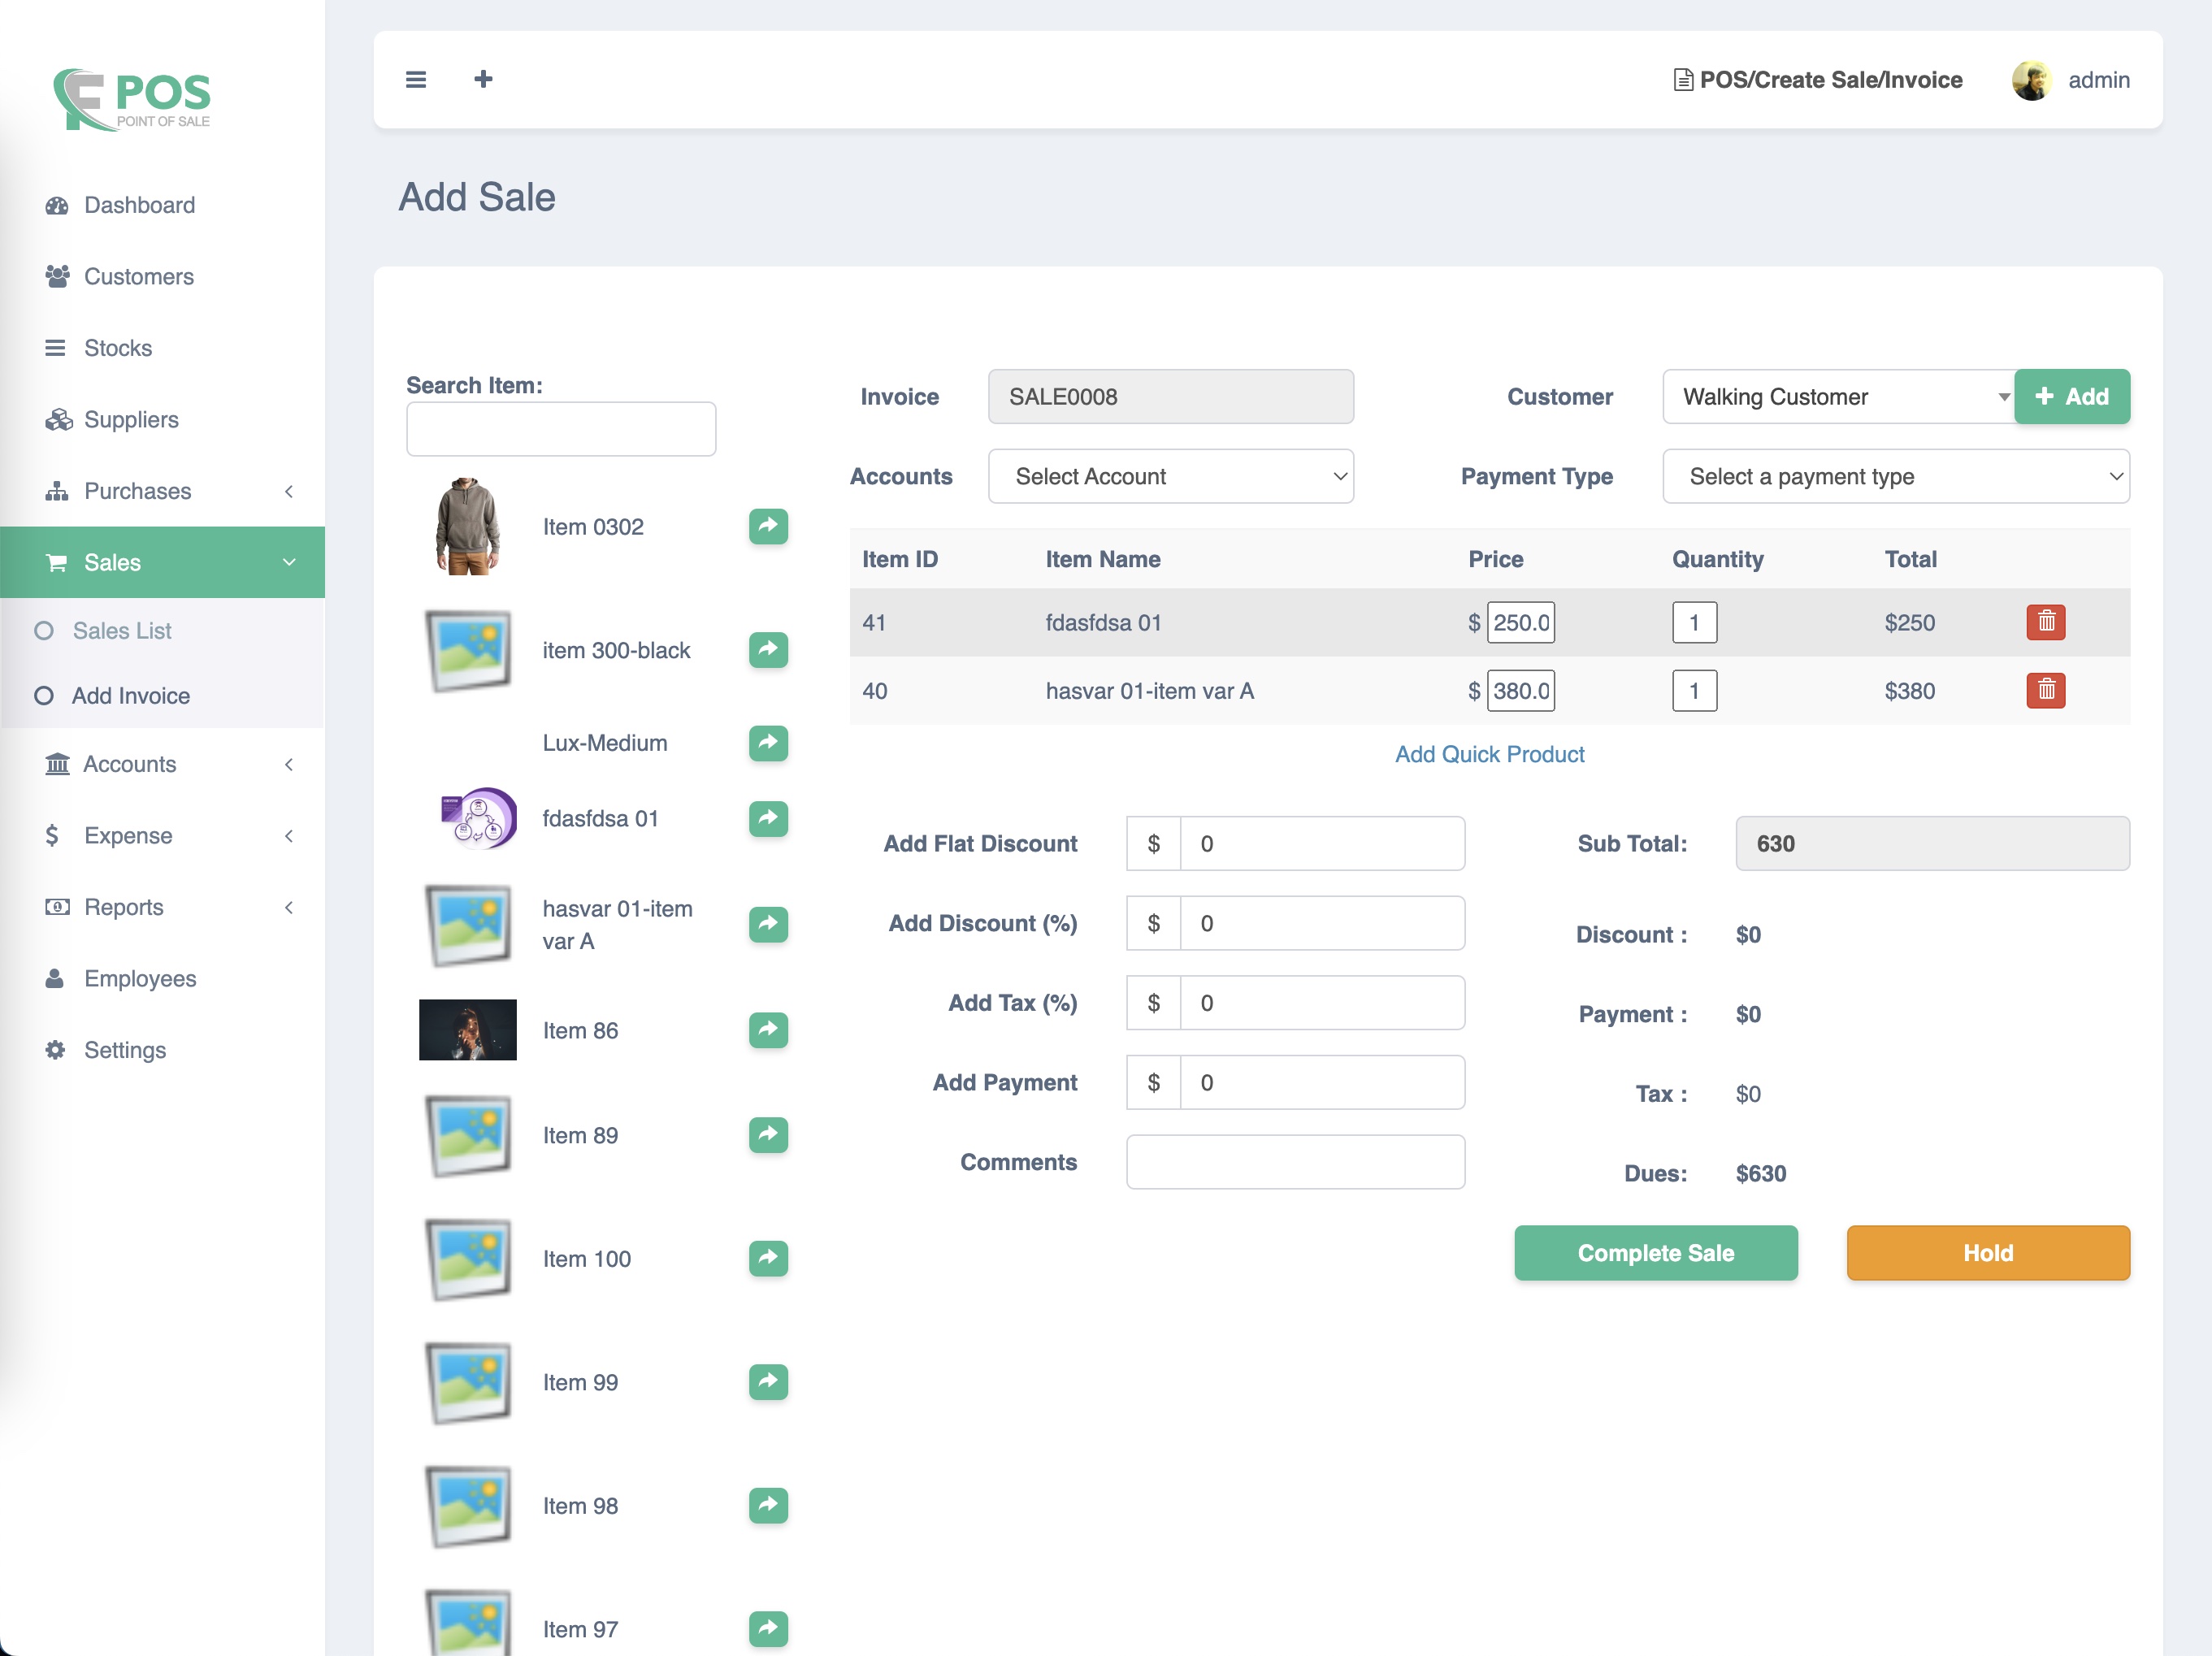
Task: Open the Suppliers section
Action: (132, 419)
